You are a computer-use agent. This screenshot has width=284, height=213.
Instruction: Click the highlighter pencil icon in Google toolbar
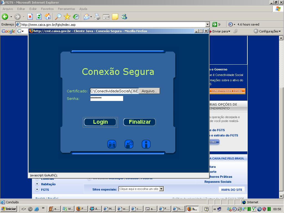pos(235,31)
